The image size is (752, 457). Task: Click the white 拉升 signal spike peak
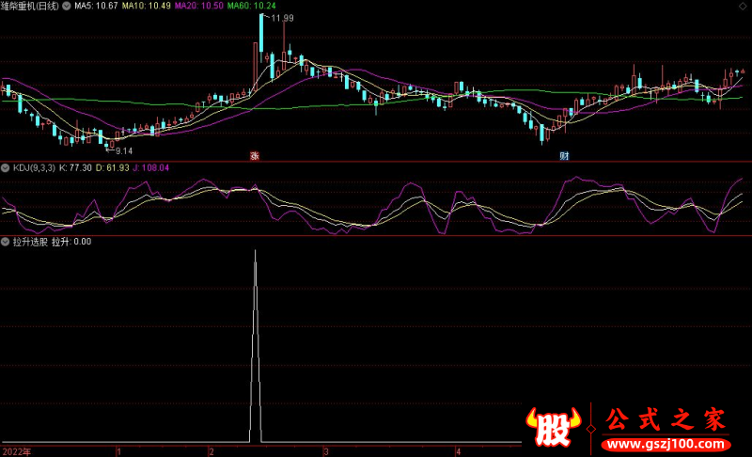coord(255,252)
